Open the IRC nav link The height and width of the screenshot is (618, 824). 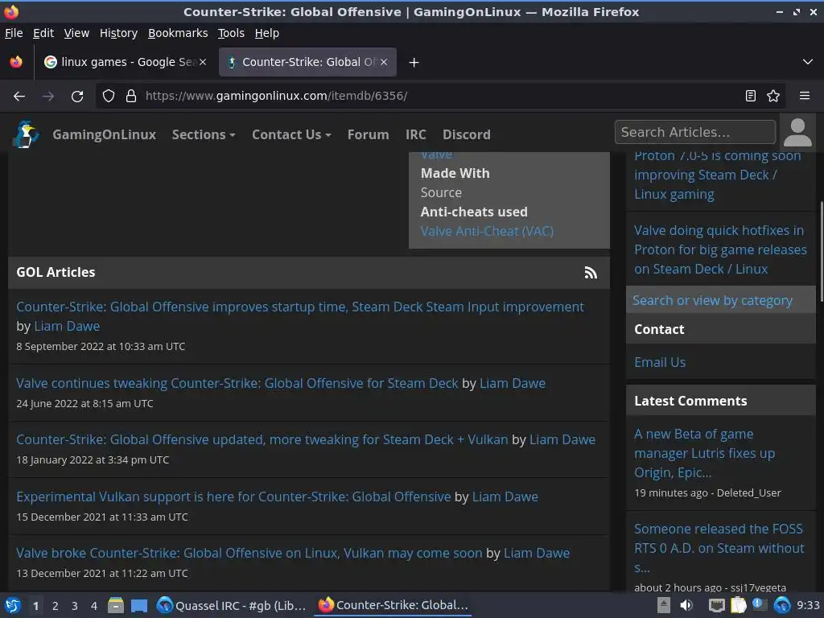click(x=416, y=134)
